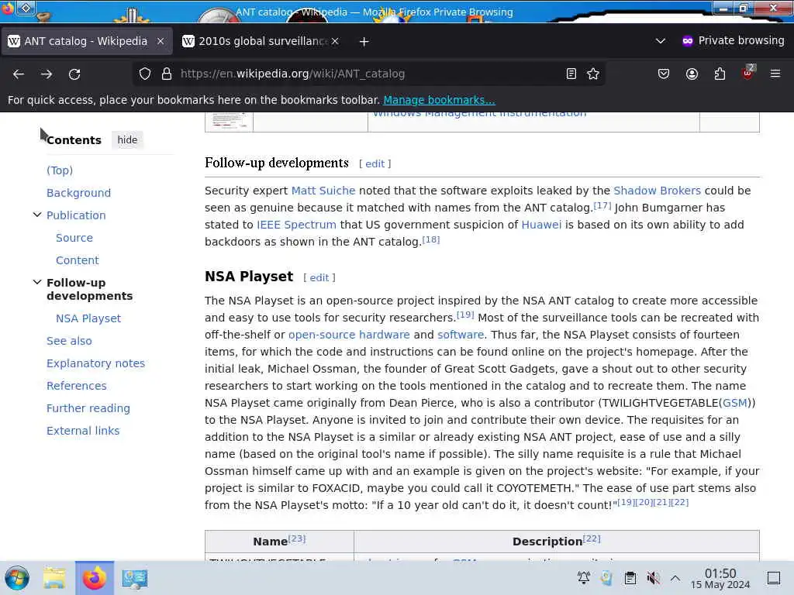Bookmark this page with star icon
Screen dimensions: 794x595
[593, 74]
